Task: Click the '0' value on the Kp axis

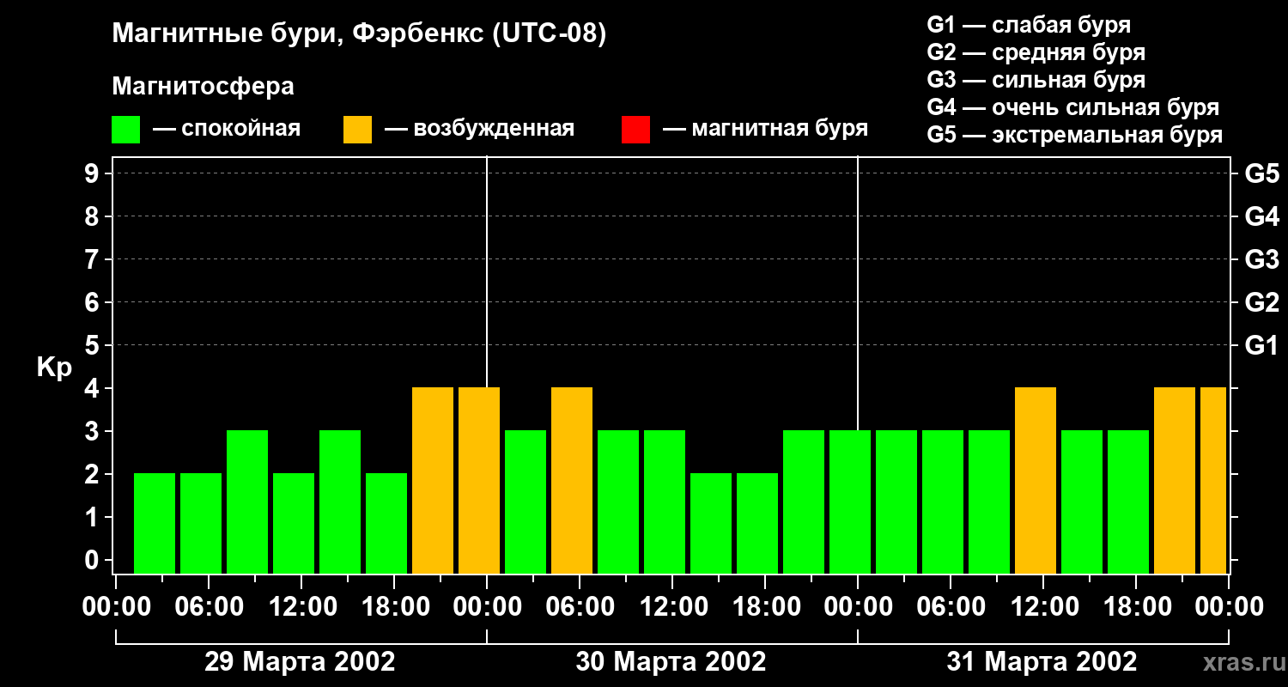Action: coord(94,561)
